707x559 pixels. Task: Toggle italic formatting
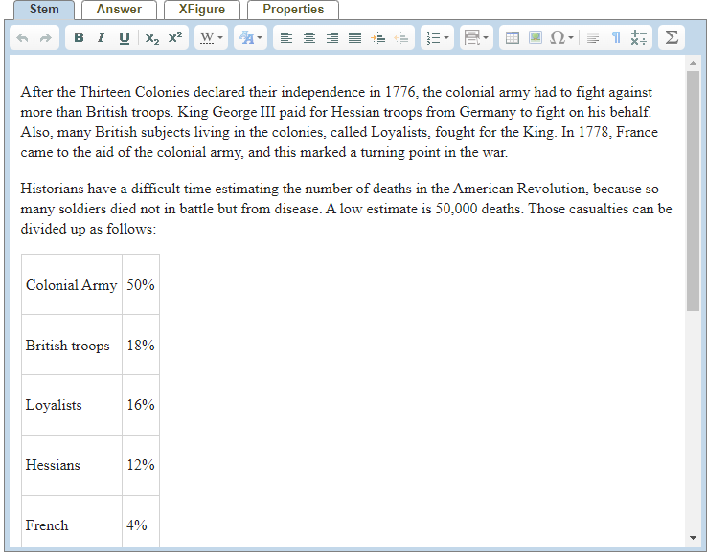(x=101, y=38)
